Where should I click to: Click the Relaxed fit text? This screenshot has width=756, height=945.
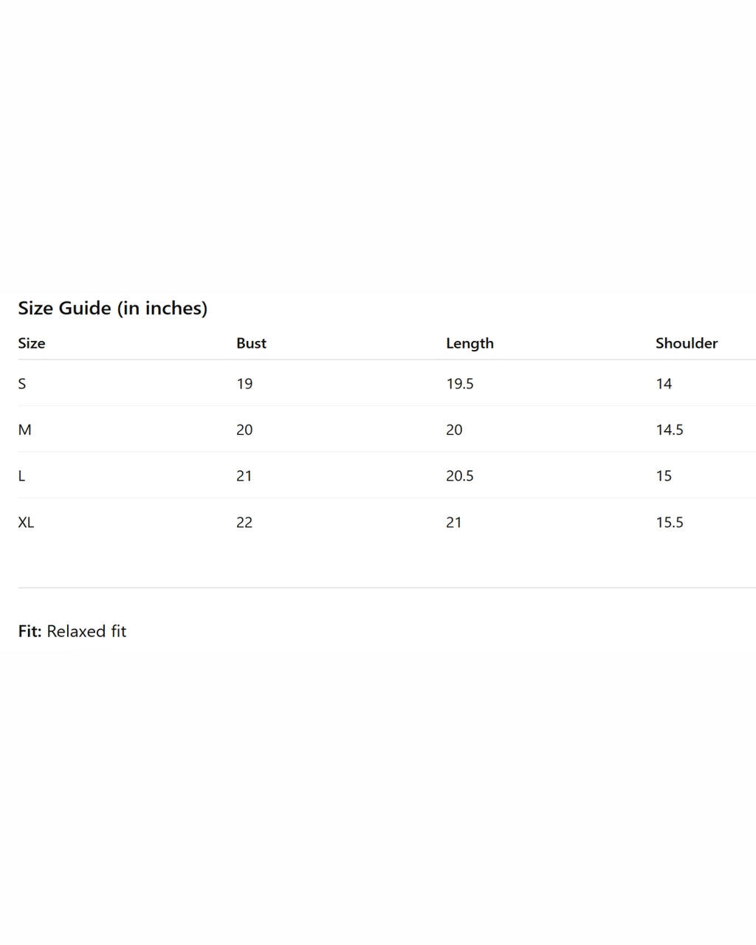tap(86, 631)
